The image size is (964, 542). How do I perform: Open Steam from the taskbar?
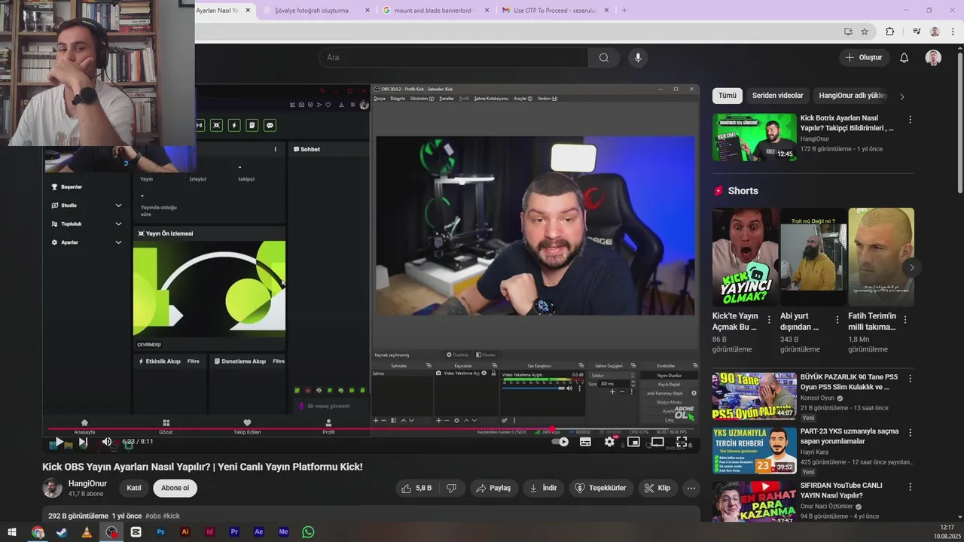62,531
